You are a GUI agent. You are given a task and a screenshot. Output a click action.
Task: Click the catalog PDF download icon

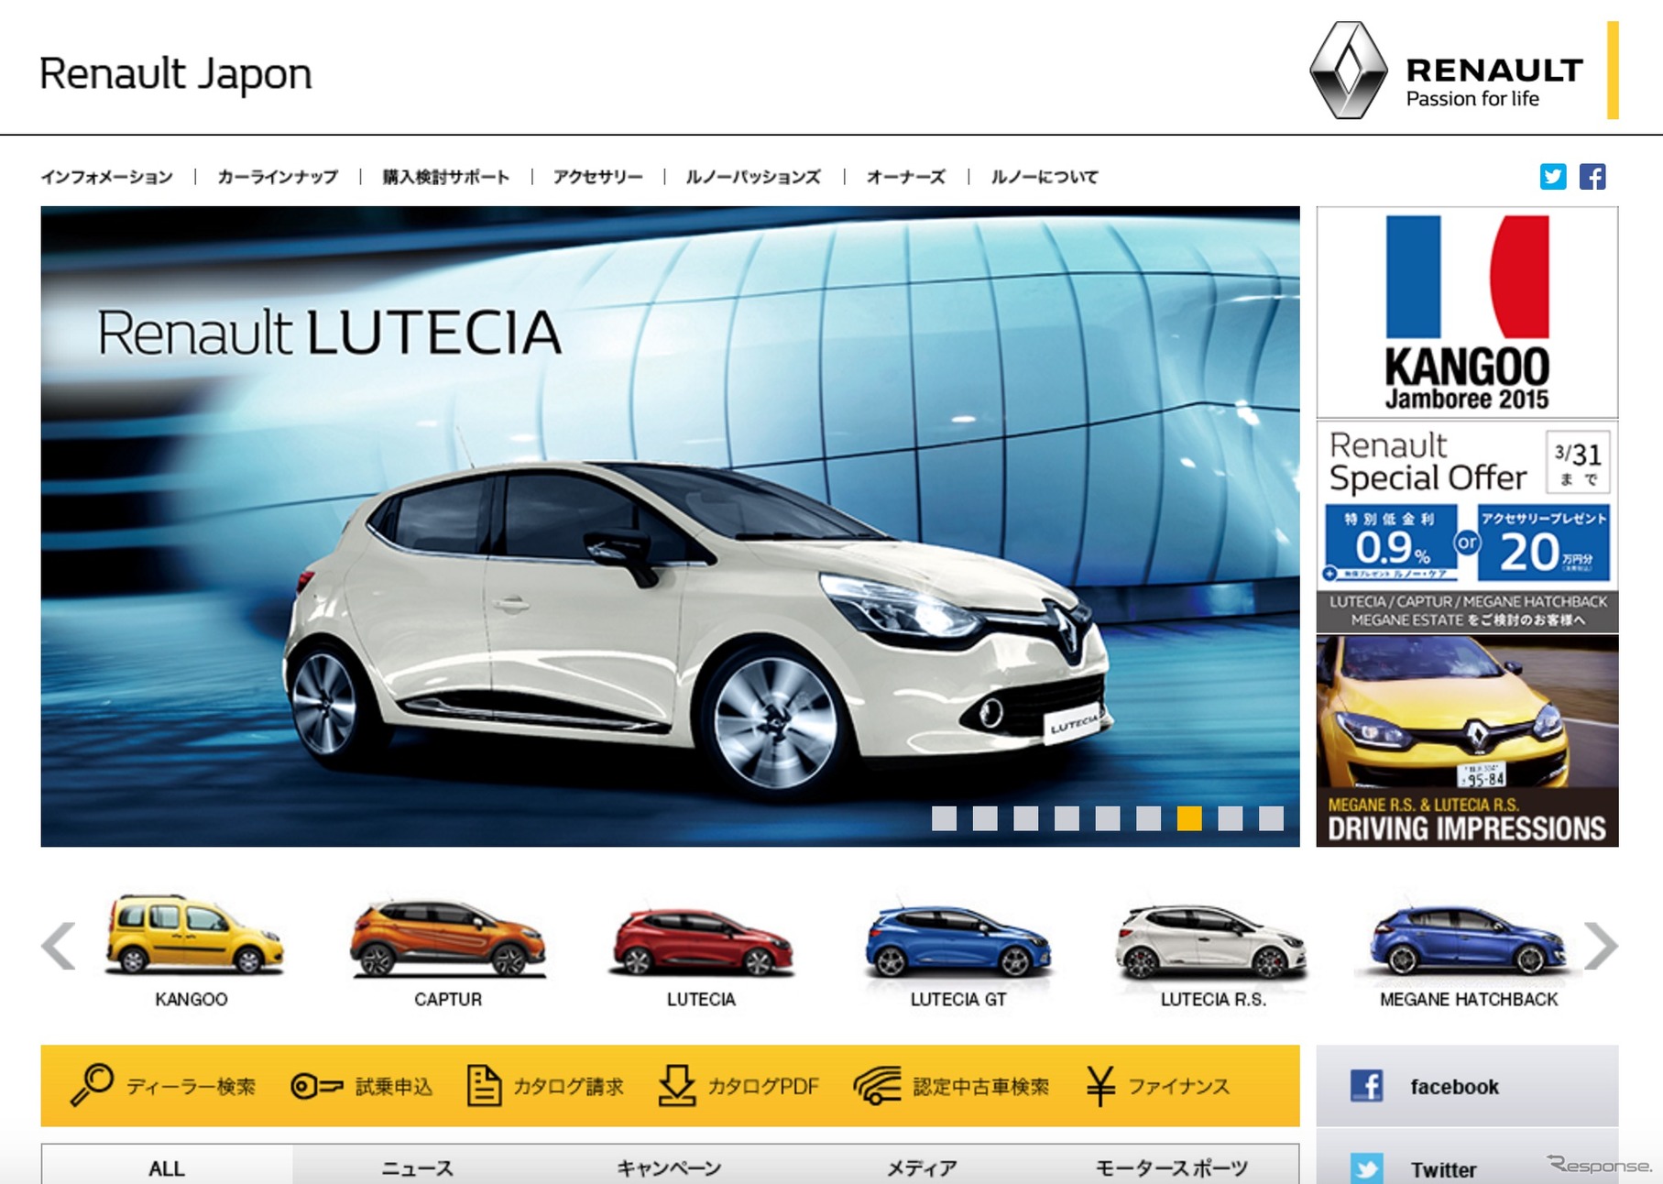tap(677, 1085)
